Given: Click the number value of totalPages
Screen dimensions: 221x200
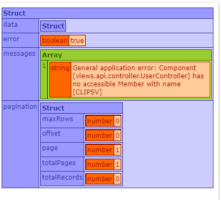Looking at the screenshot, I should [x=117, y=165].
